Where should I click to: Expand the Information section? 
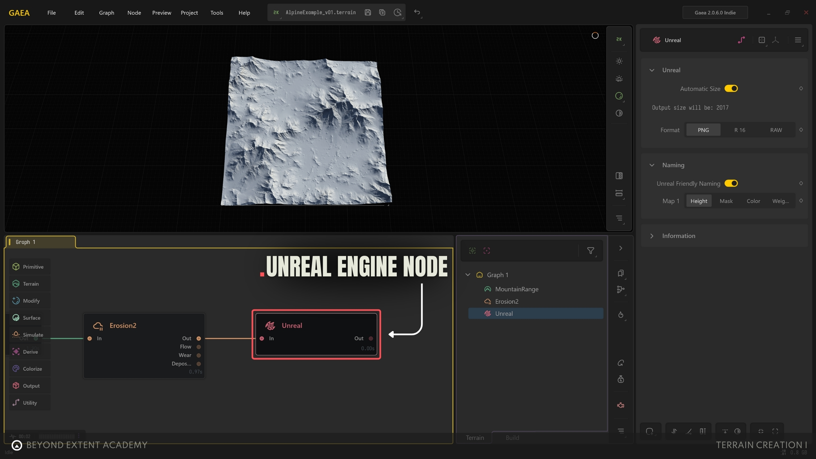(x=652, y=236)
